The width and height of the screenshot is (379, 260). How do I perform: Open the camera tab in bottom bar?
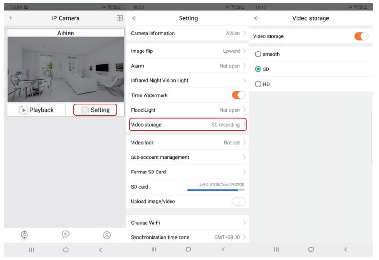point(24,234)
